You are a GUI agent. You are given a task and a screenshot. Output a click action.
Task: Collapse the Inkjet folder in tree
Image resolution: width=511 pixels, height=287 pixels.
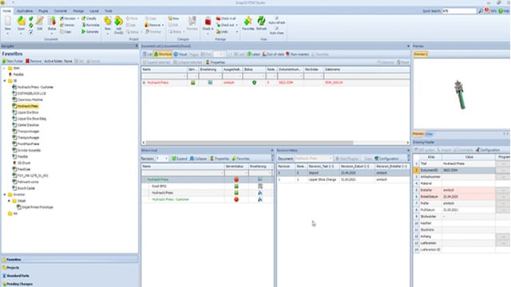pos(9,201)
